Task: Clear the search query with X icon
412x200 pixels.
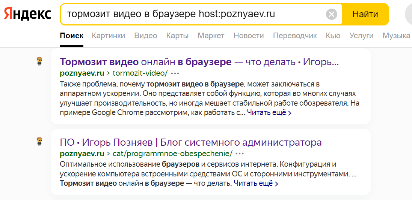Action: tap(332, 14)
